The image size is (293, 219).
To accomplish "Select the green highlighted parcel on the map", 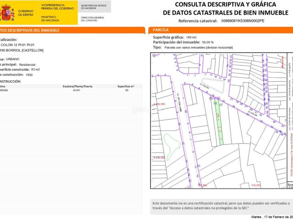I will click(x=219, y=122).
